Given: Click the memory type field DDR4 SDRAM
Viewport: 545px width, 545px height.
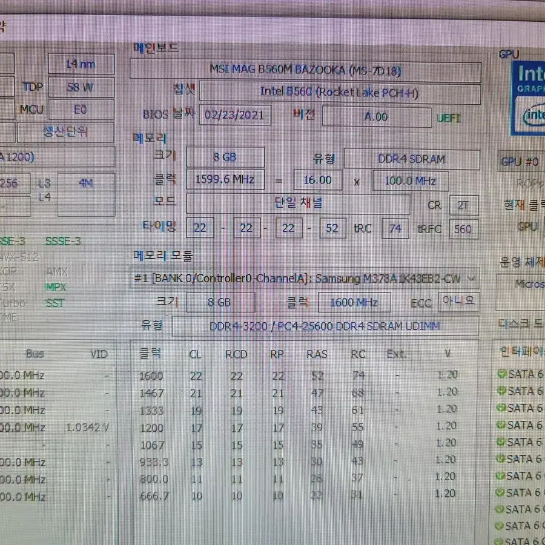Looking at the screenshot, I should pyautogui.click(x=412, y=159).
